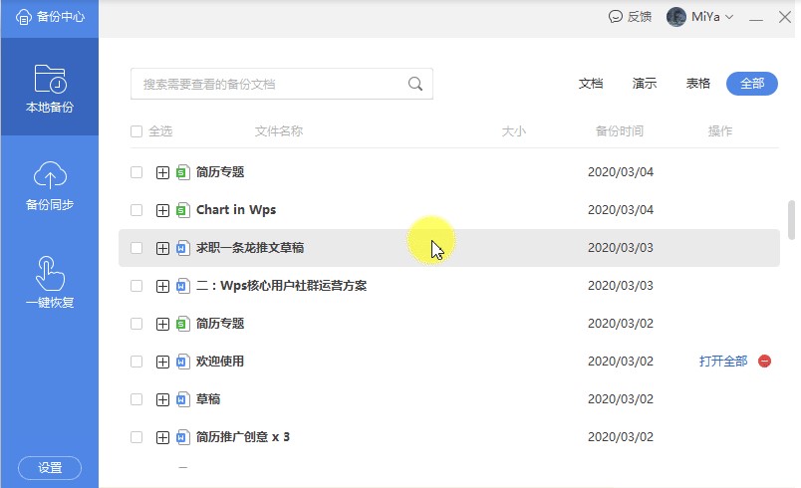
Task: Click date 2020/03/02 of 草稿
Action: (620, 399)
